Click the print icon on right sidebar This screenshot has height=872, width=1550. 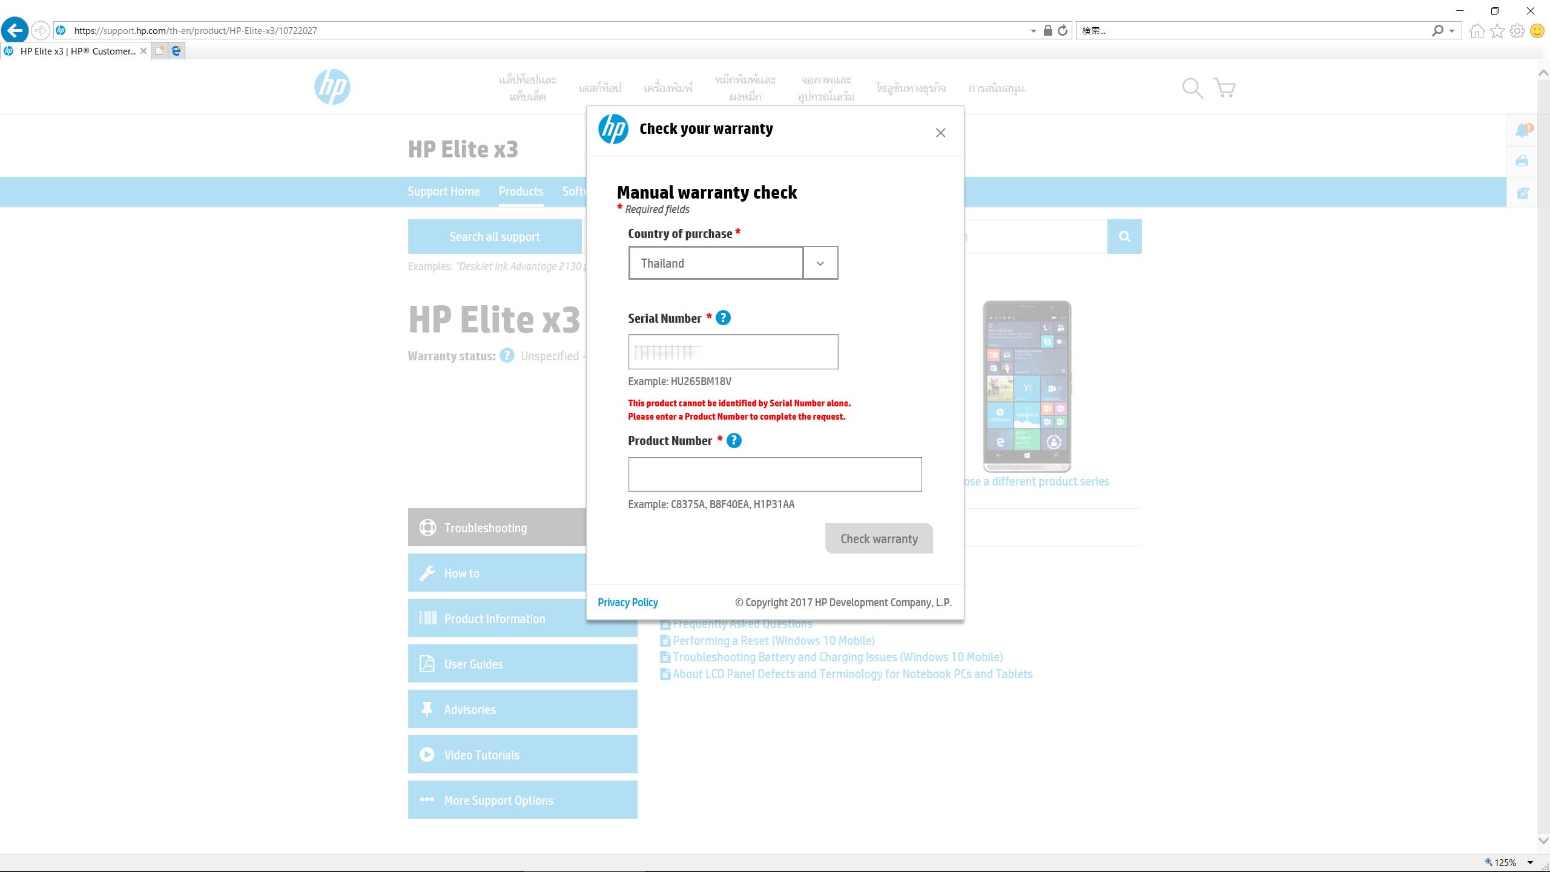coord(1522,161)
